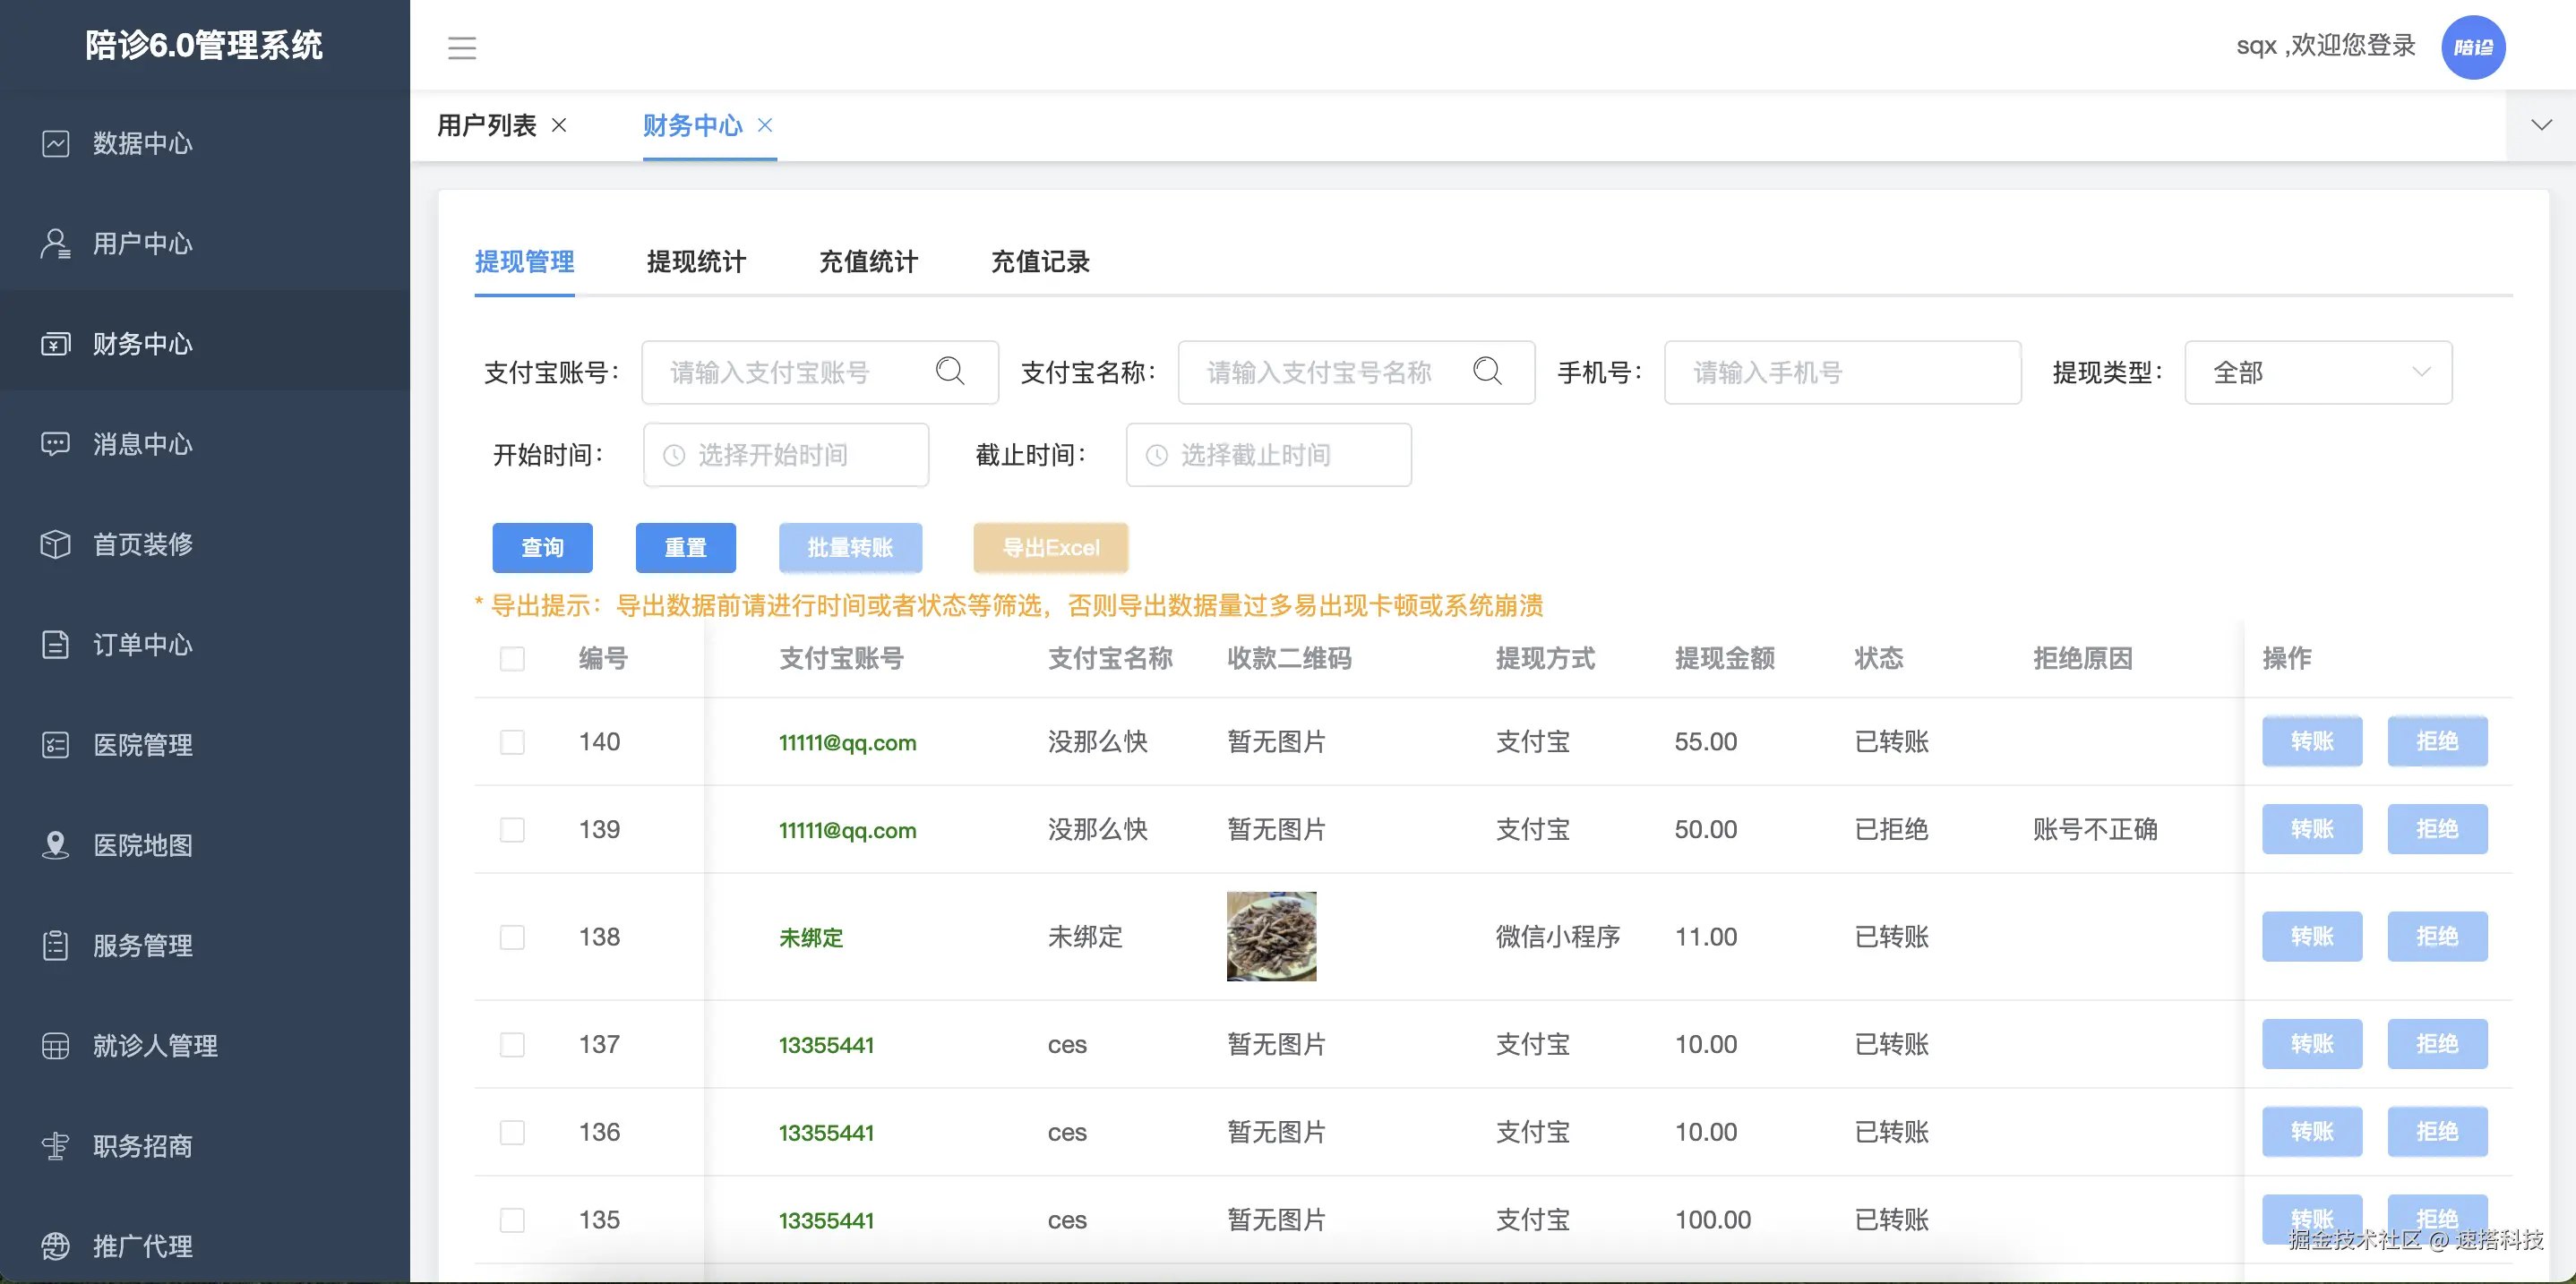
Task: Tick the checkbox for record 140
Action: pos(512,742)
